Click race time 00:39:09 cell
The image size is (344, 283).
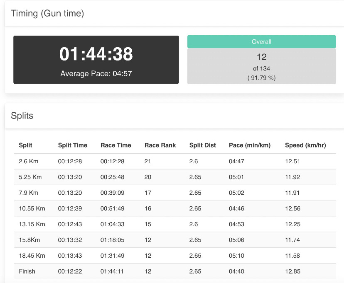coord(113,193)
